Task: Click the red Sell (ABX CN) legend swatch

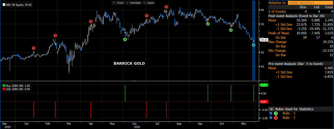Action: click(x=4, y=89)
